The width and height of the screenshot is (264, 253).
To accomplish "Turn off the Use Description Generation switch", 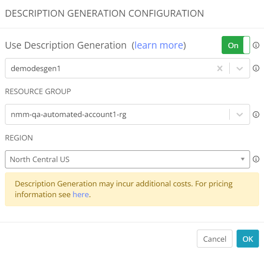I will tap(236, 45).
